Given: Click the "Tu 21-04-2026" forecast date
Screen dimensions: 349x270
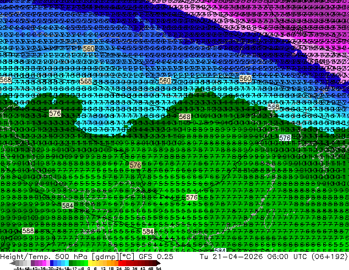Looking at the screenshot, I should 232,256.
